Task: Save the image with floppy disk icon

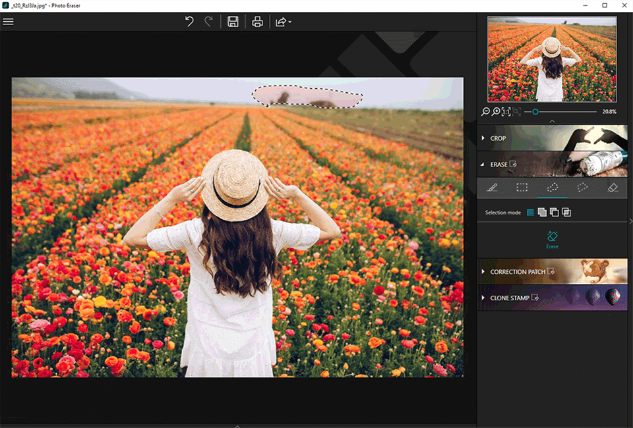Action: pos(233,22)
